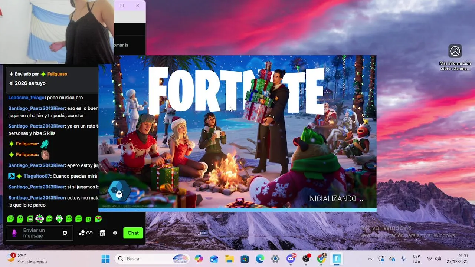Viewport: 475px width, 267px height.
Task: Click the message text 'pone música bro'
Action: click(65, 98)
